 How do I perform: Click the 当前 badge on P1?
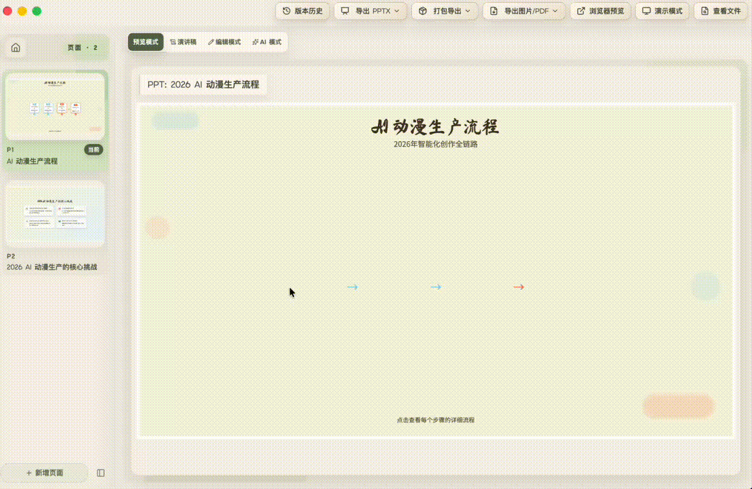94,150
